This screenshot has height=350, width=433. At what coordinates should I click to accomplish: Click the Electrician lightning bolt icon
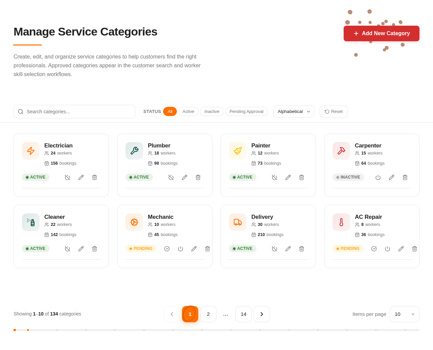(x=31, y=151)
